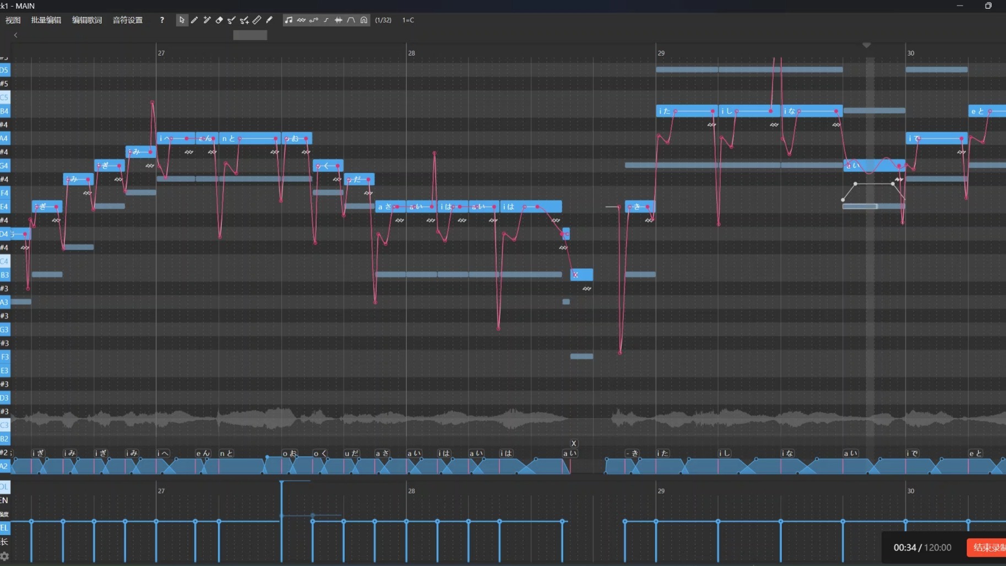Select the 'a さ' note block
The height and width of the screenshot is (566, 1006).
[390, 207]
